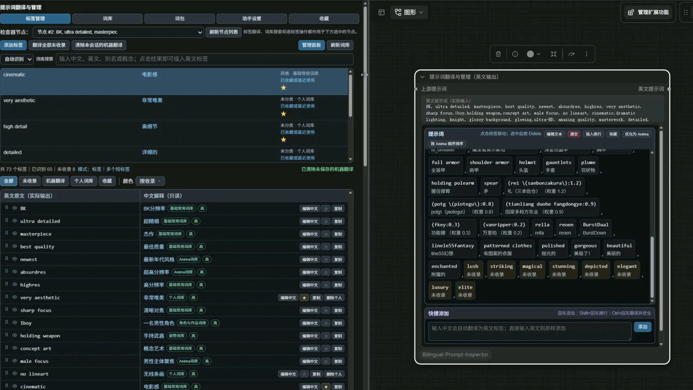Open the 自动识别 language mode dropdown
Screen dimensions: 693x390
tap(17, 59)
